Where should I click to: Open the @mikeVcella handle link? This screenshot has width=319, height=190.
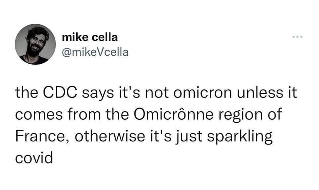tap(95, 52)
